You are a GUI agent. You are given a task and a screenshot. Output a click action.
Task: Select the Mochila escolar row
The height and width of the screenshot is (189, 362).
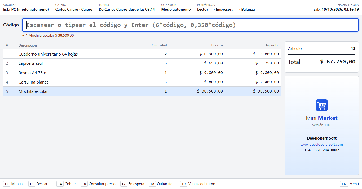(142, 91)
